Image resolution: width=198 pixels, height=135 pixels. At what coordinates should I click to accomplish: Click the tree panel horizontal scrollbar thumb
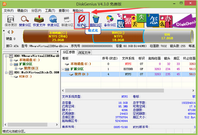pos(27,124)
